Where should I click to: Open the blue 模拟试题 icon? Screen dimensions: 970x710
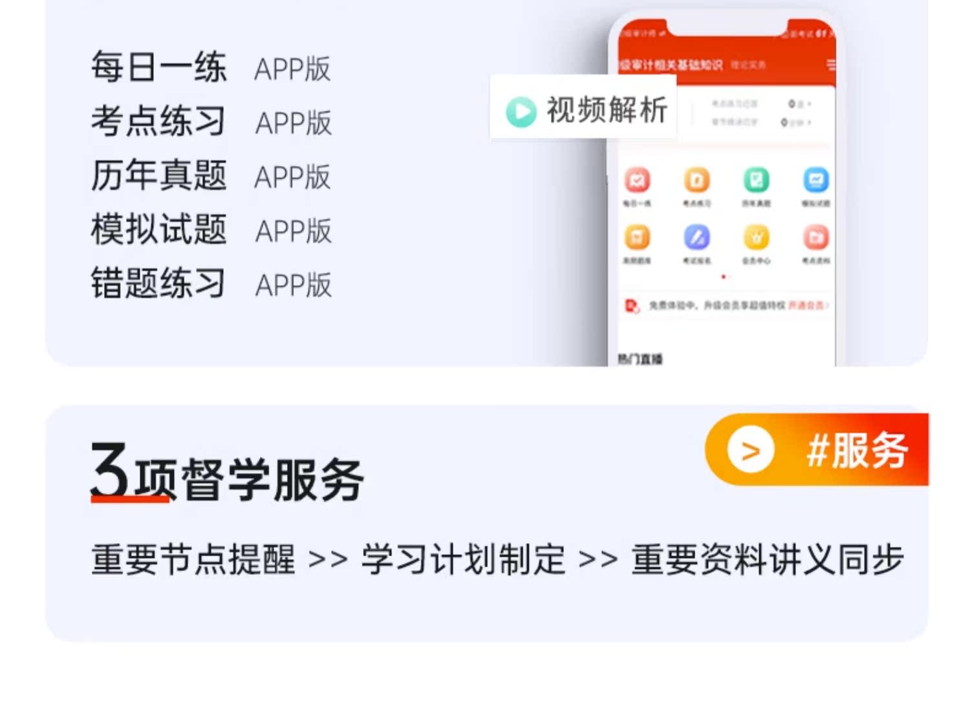pyautogui.click(x=815, y=180)
